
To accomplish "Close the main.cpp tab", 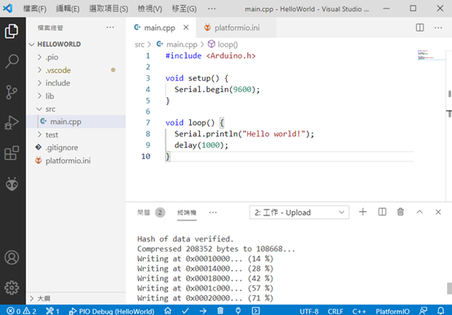I will click(x=186, y=28).
